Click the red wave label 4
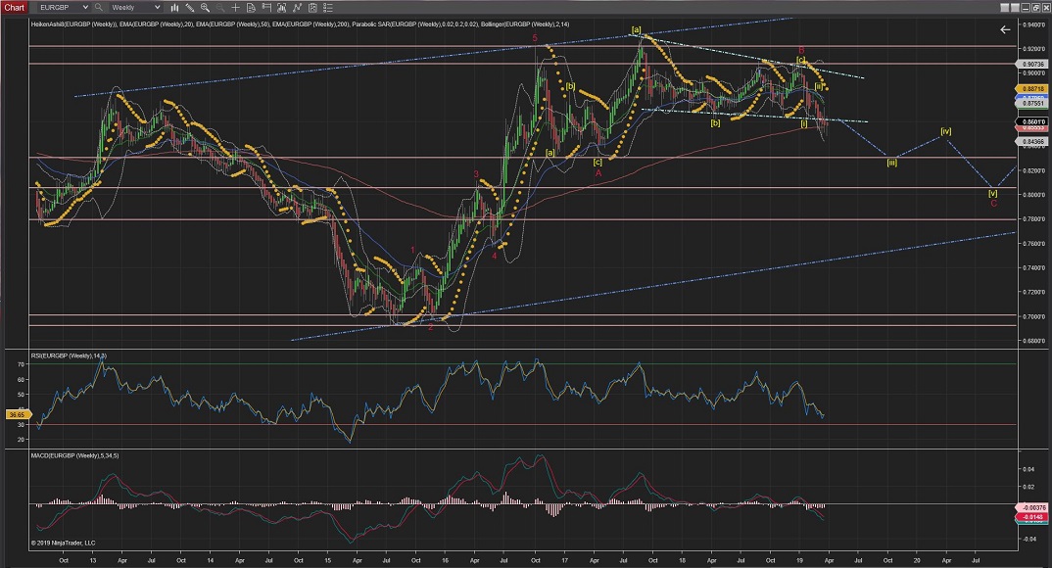 coord(495,256)
